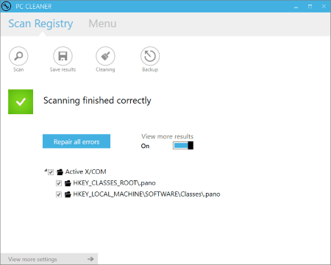Click the Repair all errors button
Image resolution: width=331 pixels, height=265 pixels.
pyautogui.click(x=76, y=141)
